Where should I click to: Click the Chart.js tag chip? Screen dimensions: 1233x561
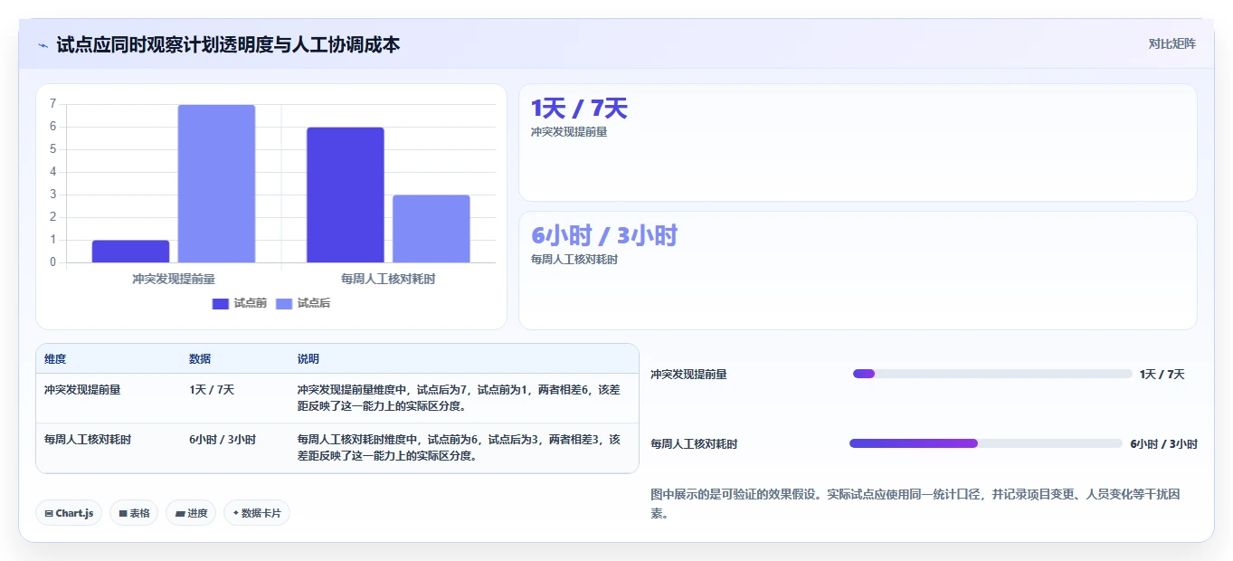click(x=69, y=513)
